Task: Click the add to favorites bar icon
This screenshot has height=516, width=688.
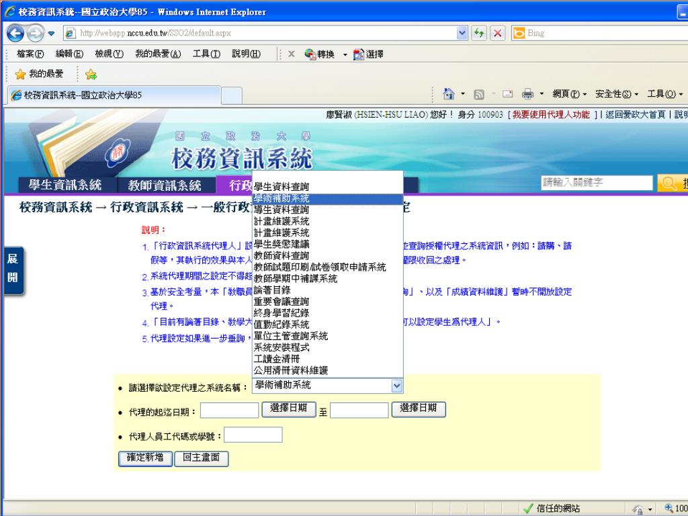Action: pyautogui.click(x=91, y=74)
